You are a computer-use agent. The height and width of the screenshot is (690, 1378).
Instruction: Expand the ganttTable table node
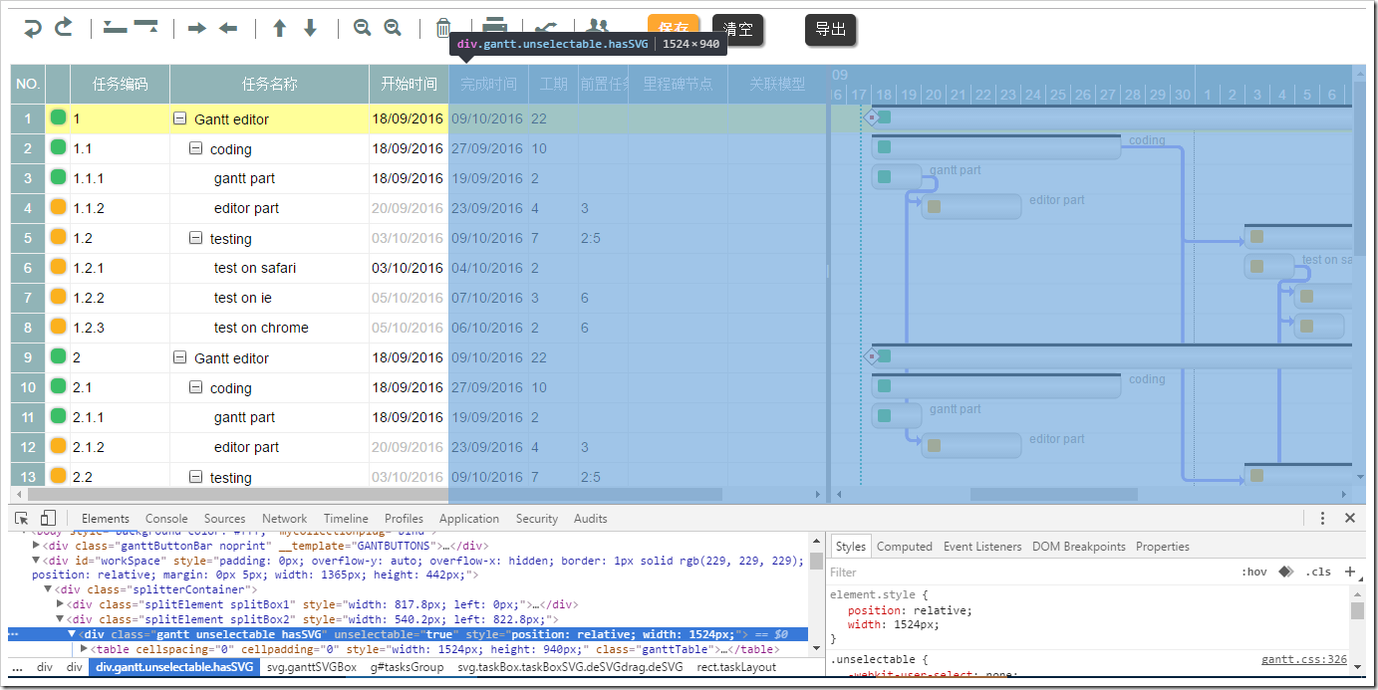tap(85, 648)
